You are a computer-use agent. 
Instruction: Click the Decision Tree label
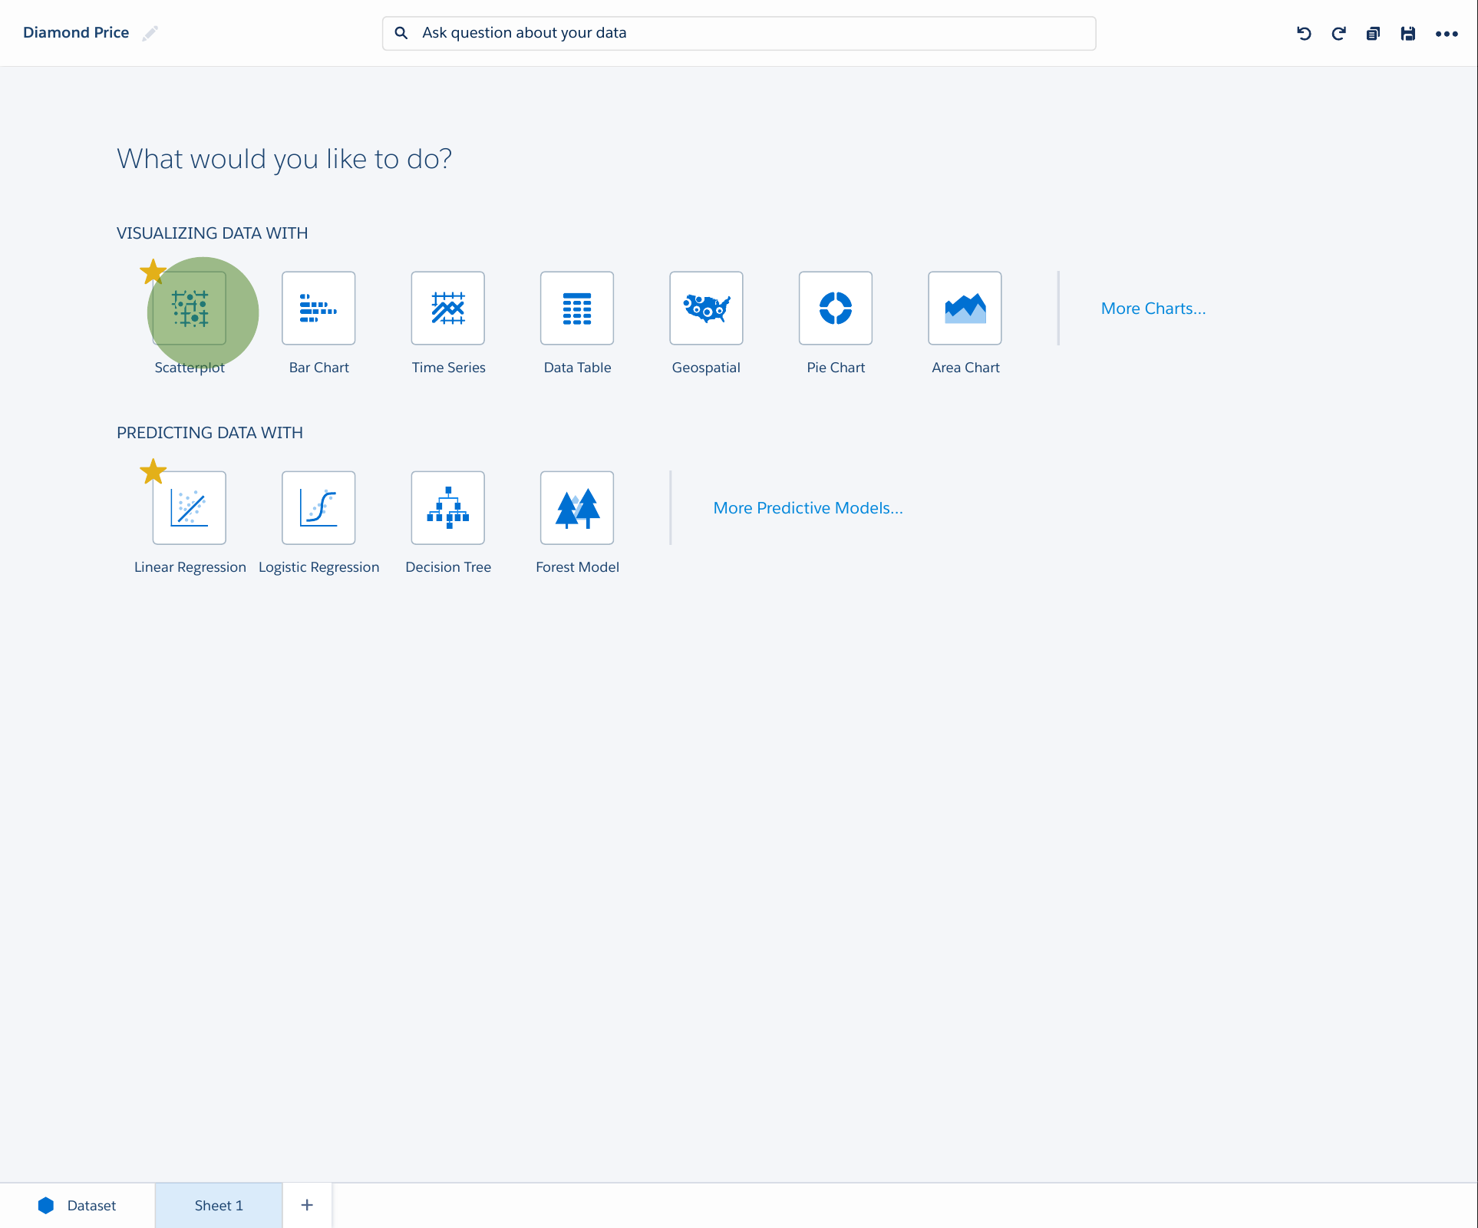tap(448, 567)
